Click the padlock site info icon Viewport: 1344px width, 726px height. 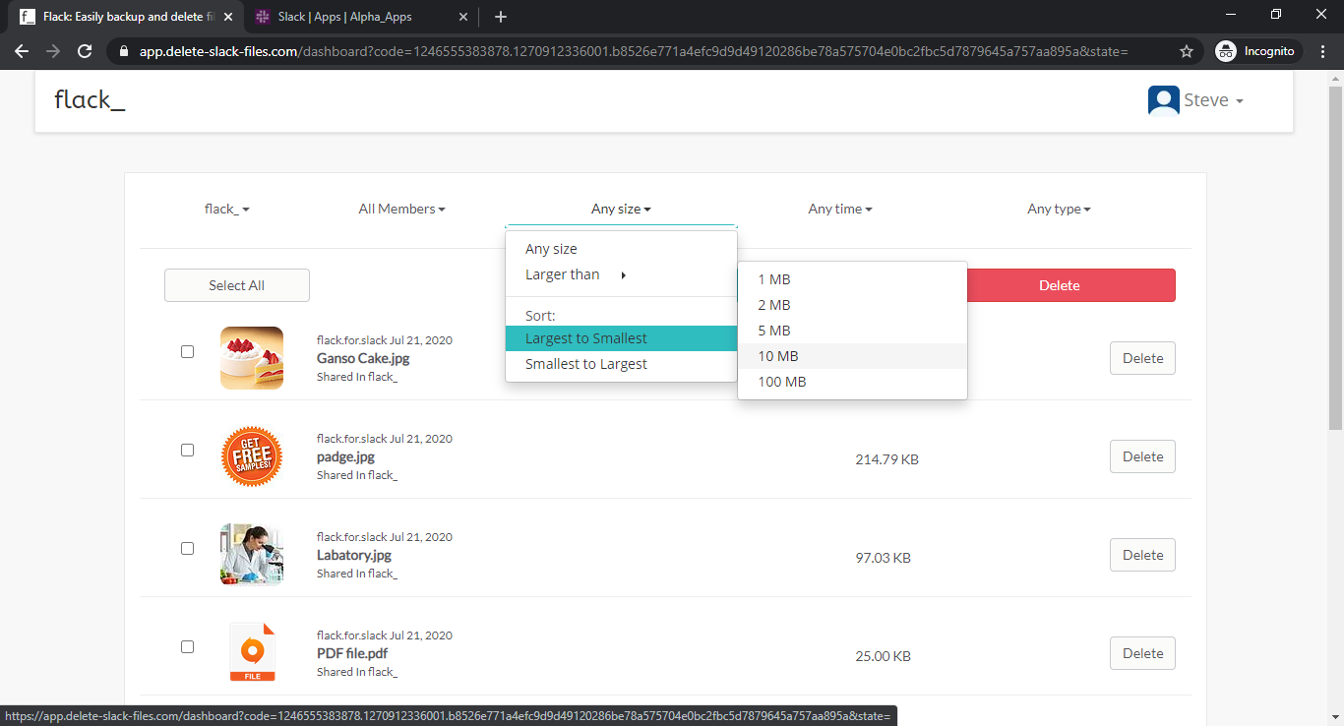pyautogui.click(x=123, y=51)
